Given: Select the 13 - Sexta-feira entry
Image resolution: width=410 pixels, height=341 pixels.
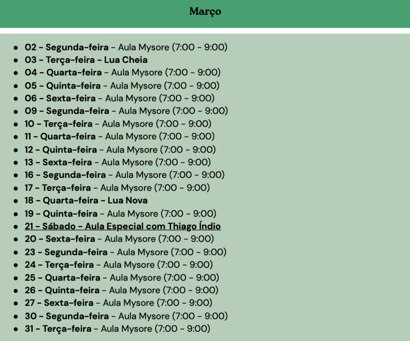Looking at the screenshot, I should point(118,162).
